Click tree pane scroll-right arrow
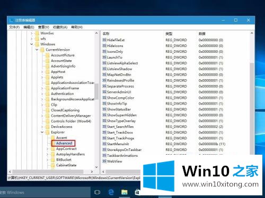 tap(92, 172)
